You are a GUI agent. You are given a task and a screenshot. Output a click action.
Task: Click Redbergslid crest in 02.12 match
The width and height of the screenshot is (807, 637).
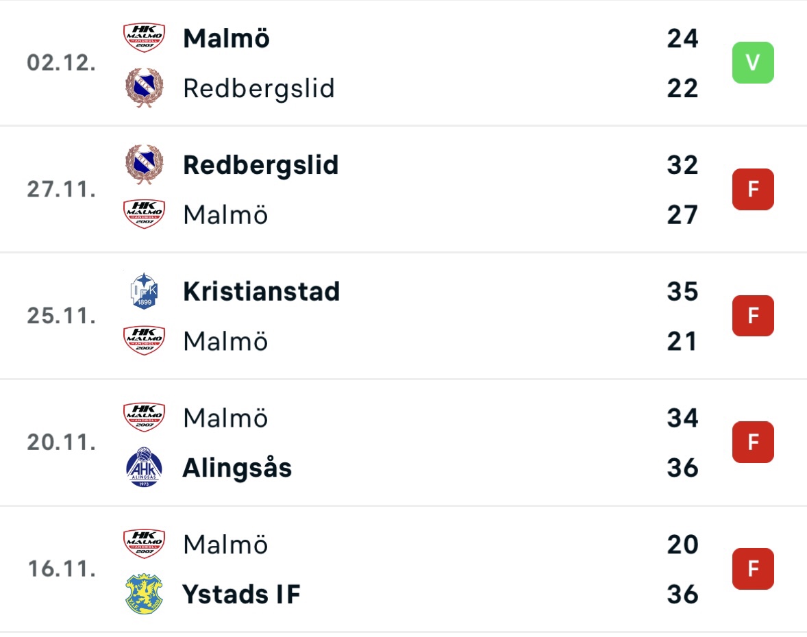[144, 88]
